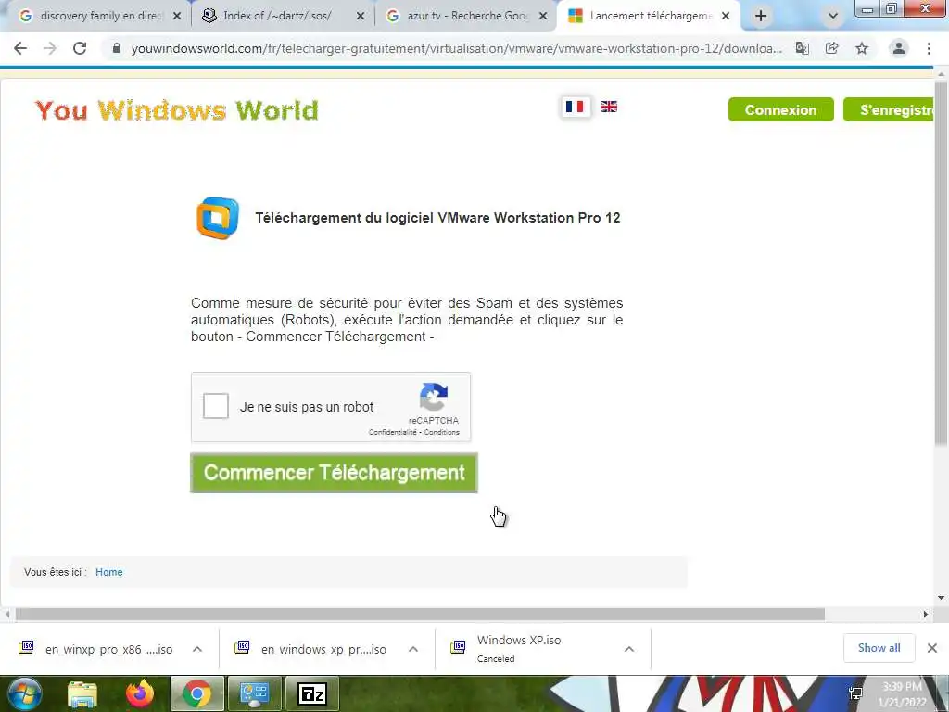
Task: Click the Google Translate icon in address bar
Action: pyautogui.click(x=803, y=48)
